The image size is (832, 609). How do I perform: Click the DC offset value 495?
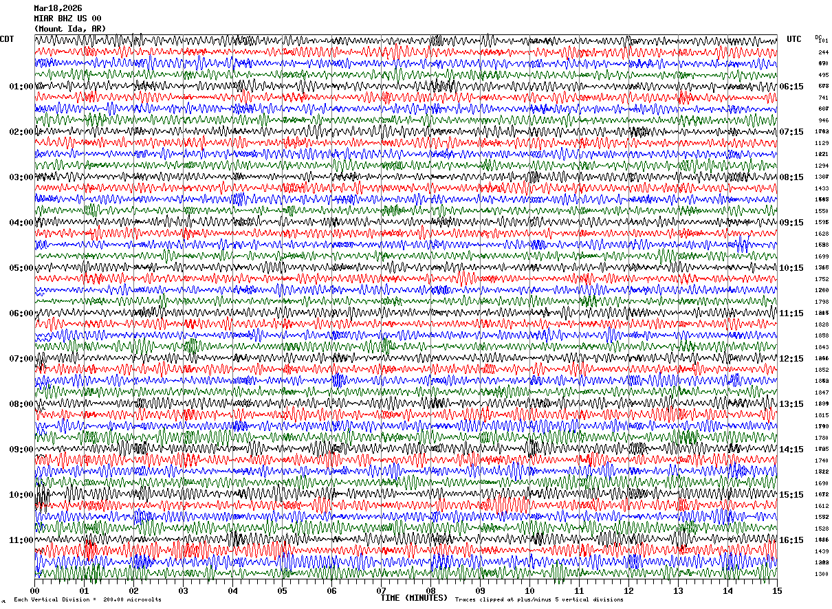point(823,75)
